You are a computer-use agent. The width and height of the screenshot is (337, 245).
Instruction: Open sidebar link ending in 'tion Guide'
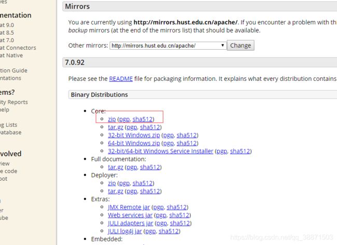coord(14,70)
